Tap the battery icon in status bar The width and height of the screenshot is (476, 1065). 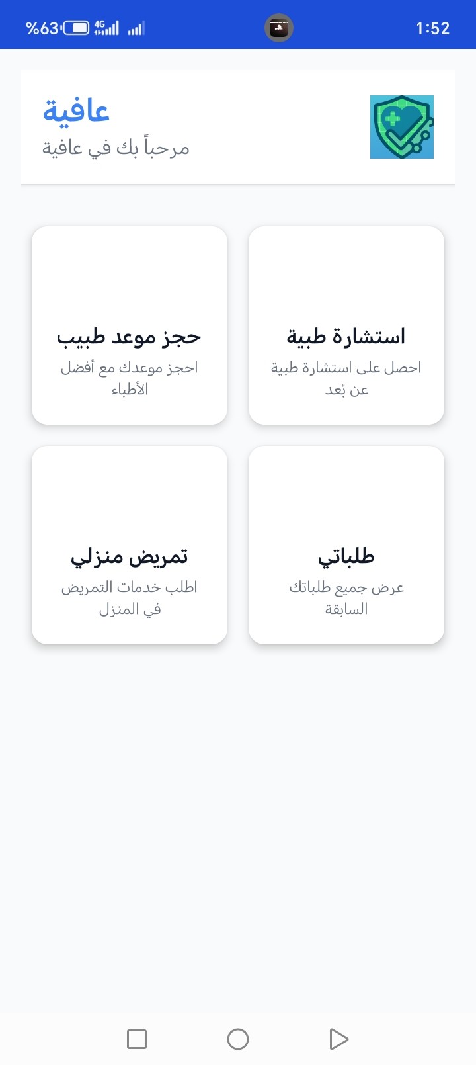point(76,28)
